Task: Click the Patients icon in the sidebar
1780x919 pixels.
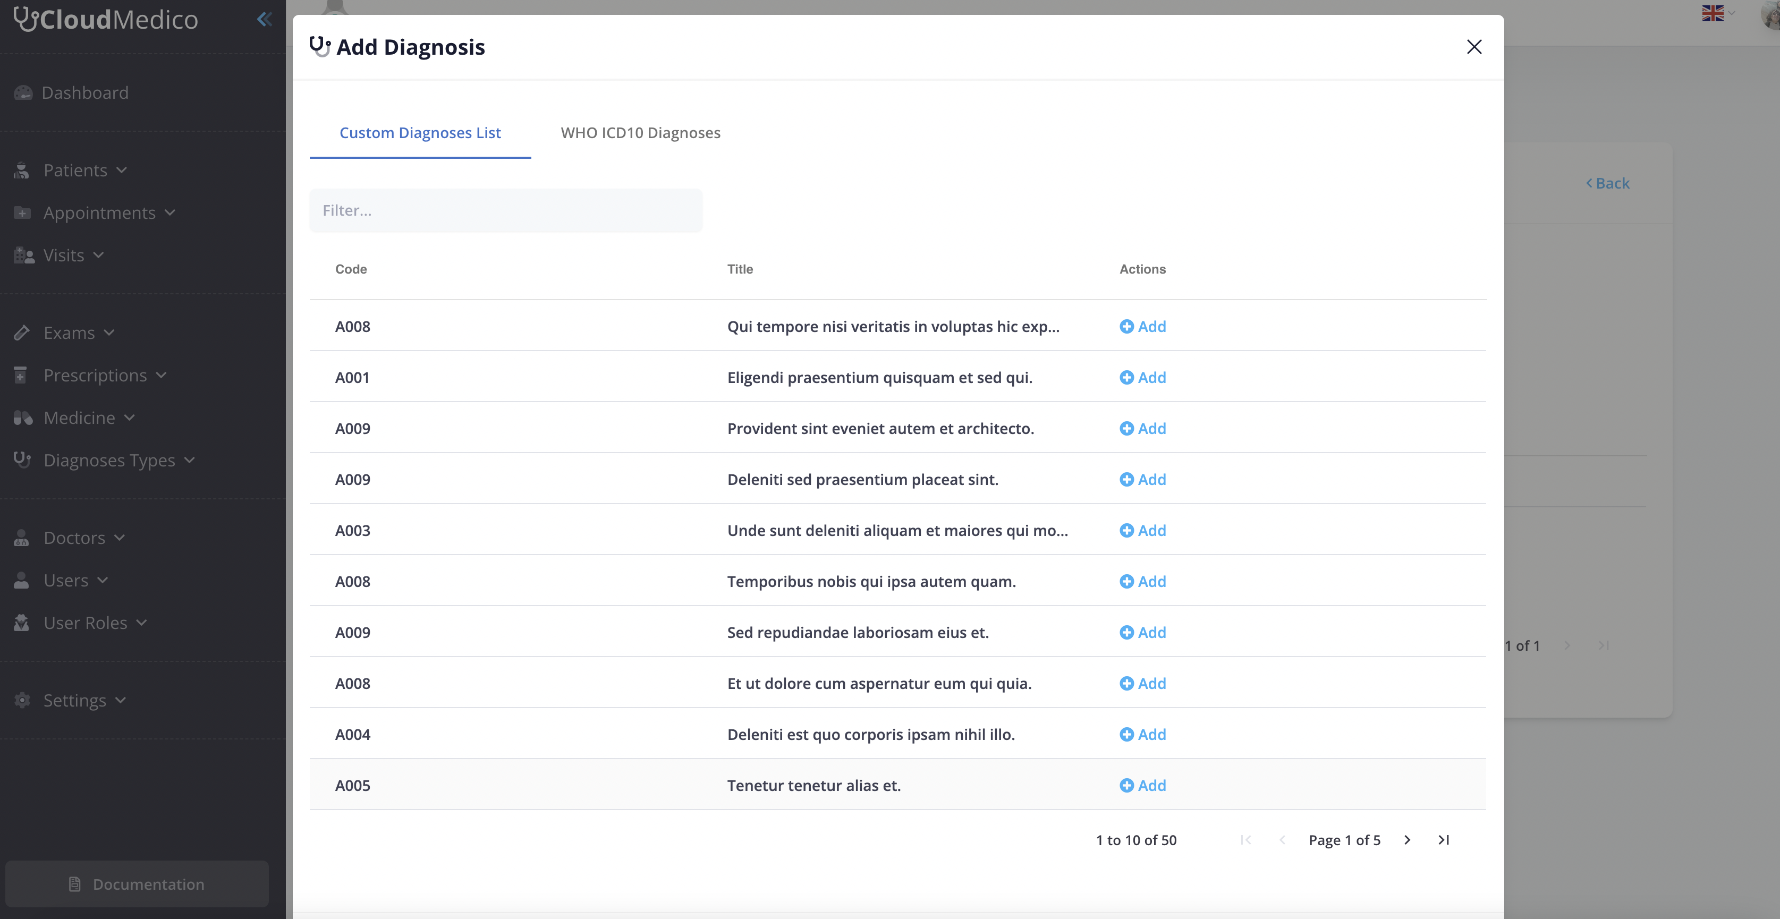Action: pos(21,170)
